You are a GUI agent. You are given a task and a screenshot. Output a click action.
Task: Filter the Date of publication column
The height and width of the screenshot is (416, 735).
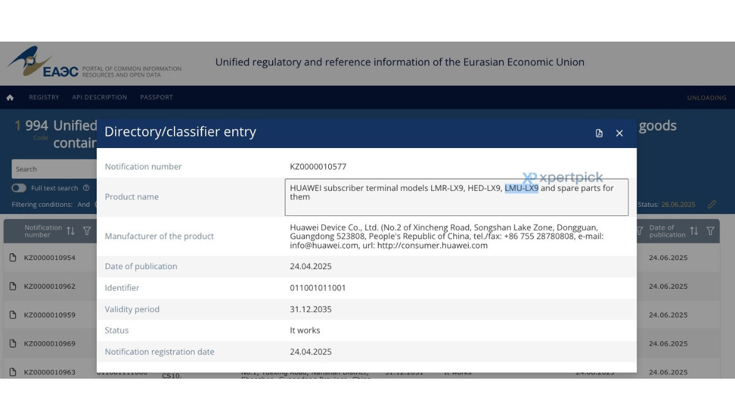point(710,231)
